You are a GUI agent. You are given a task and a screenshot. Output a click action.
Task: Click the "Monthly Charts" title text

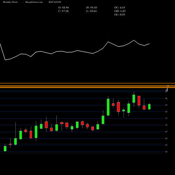click(x=10, y=2)
